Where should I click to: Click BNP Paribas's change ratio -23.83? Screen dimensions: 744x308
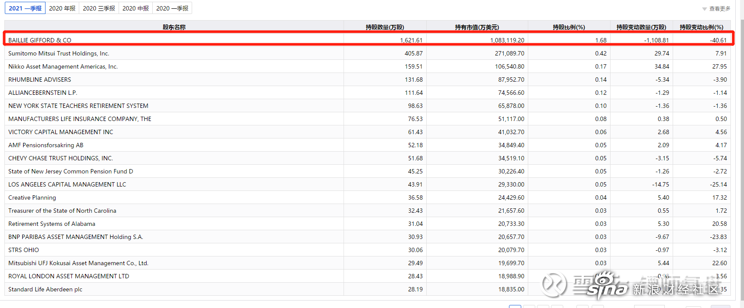[718, 237]
